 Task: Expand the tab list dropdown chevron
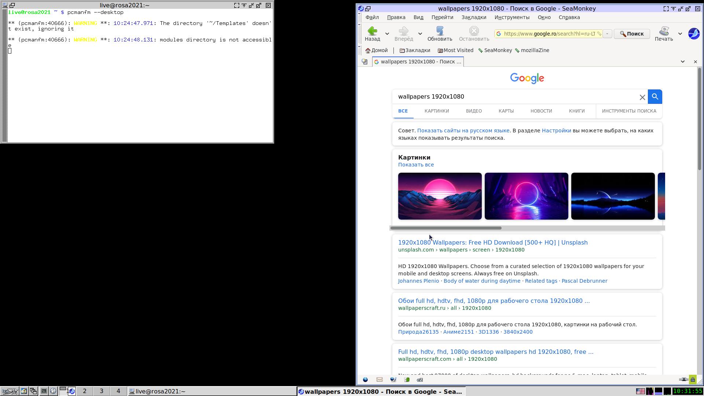pyautogui.click(x=682, y=62)
